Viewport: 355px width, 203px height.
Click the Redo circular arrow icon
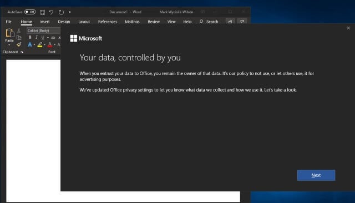[x=61, y=12]
